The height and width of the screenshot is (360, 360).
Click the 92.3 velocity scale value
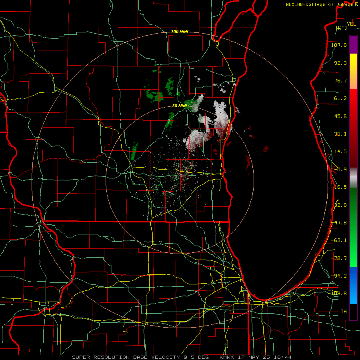[x=340, y=63]
